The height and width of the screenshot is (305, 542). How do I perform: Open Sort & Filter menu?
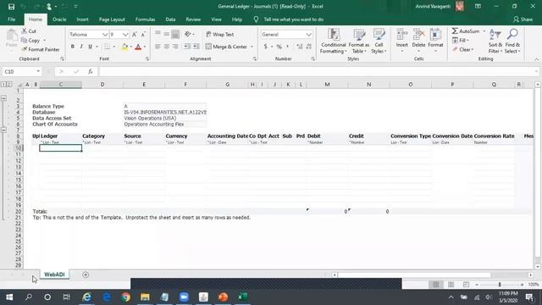coord(495,42)
